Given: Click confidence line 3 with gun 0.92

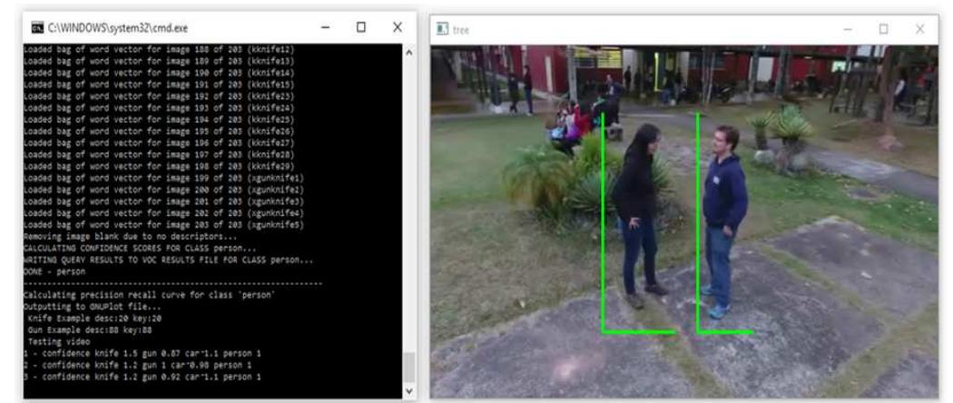Looking at the screenshot, I should (x=142, y=377).
